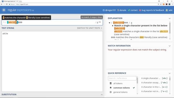Click the 'g' global flag text
Viewport: 174px width, 98px height.
(97, 22)
